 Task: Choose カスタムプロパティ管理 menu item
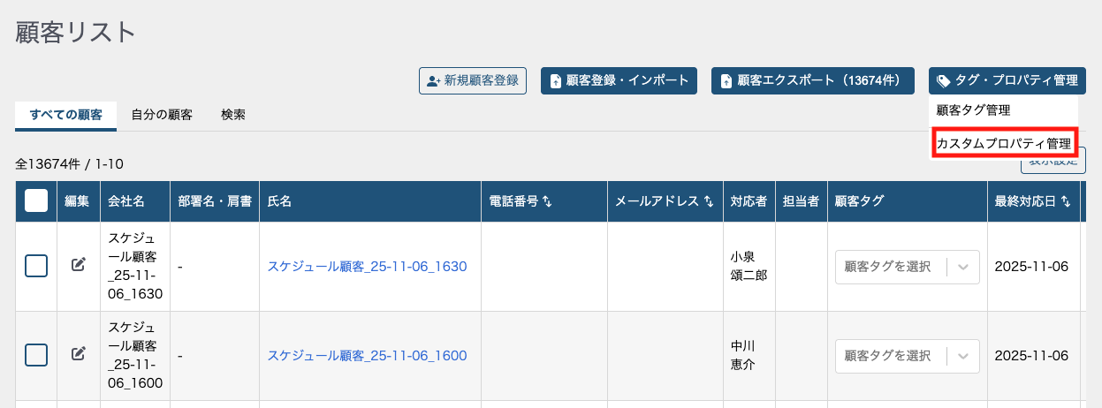1003,143
